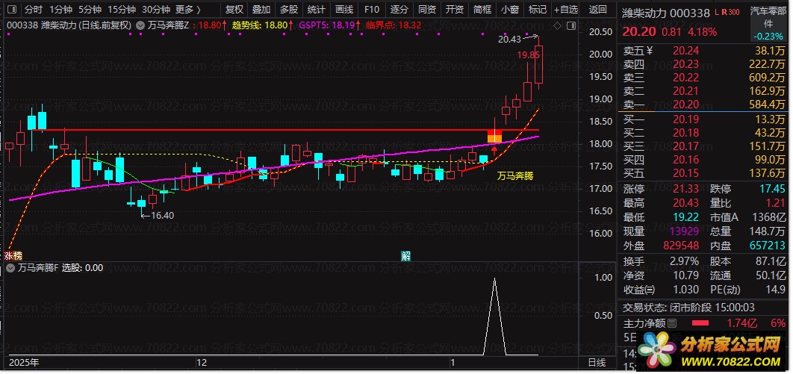
Task: Select the 30分钟 period
Action: click(156, 10)
